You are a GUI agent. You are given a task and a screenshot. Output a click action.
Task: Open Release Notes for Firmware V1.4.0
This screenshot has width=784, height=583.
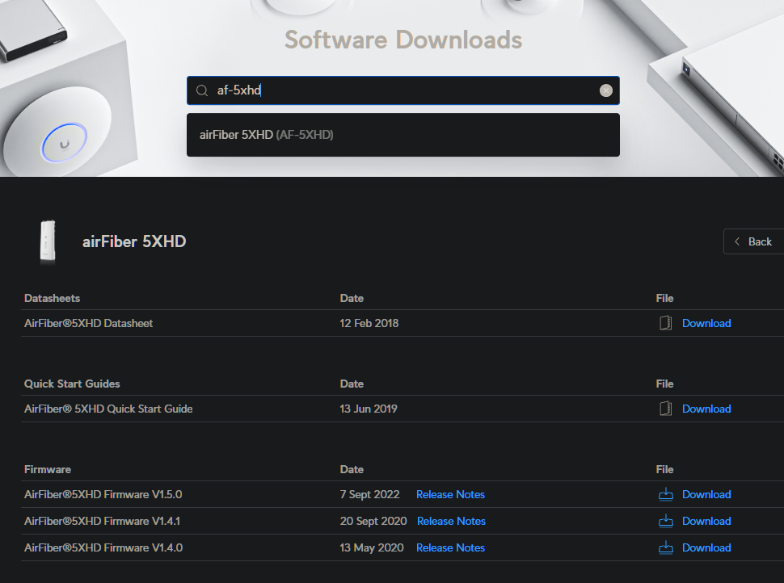click(450, 547)
